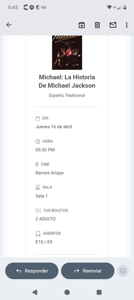Open the Michael movie poster image
Viewport: 134px width, 300px height.
click(x=67, y=52)
